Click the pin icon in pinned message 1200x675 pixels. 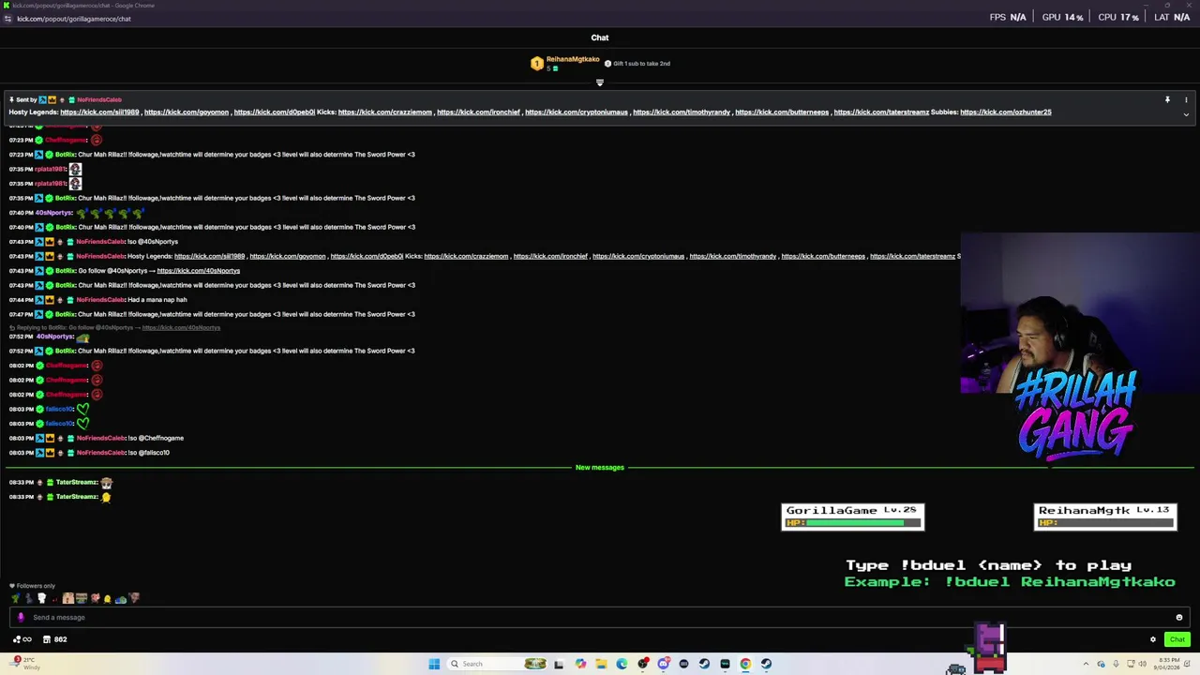(x=1167, y=99)
